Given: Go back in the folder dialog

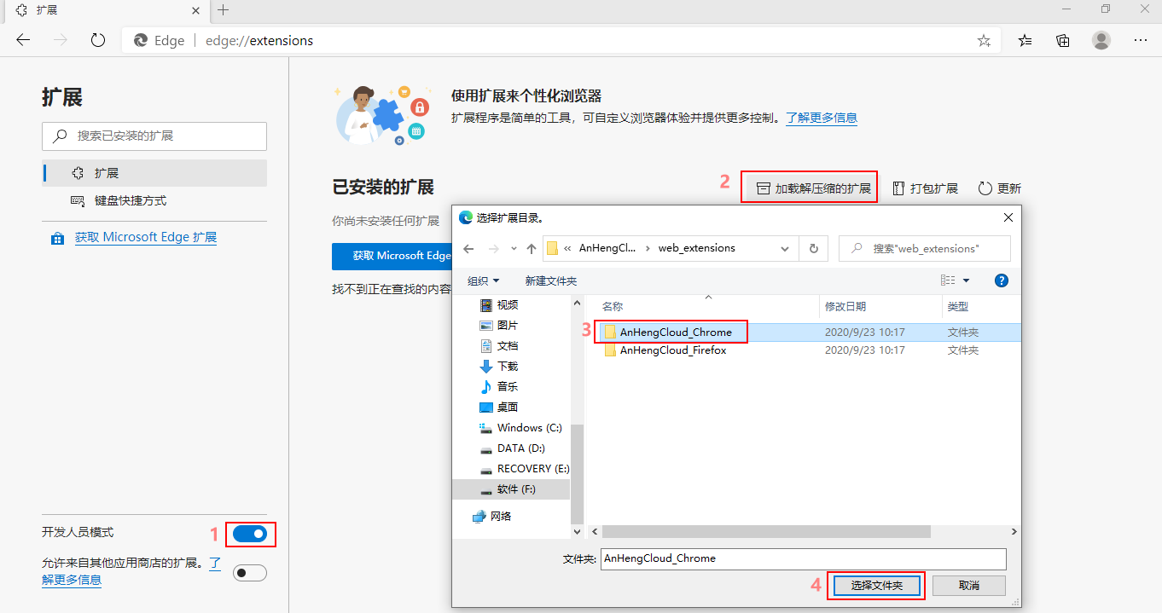Looking at the screenshot, I should (468, 248).
